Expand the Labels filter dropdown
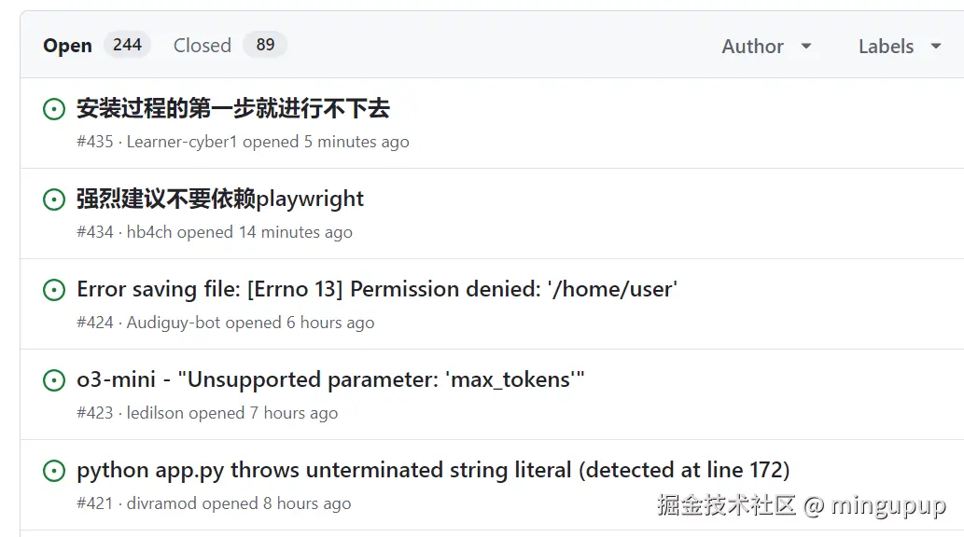This screenshot has height=537, width=964. click(x=900, y=46)
